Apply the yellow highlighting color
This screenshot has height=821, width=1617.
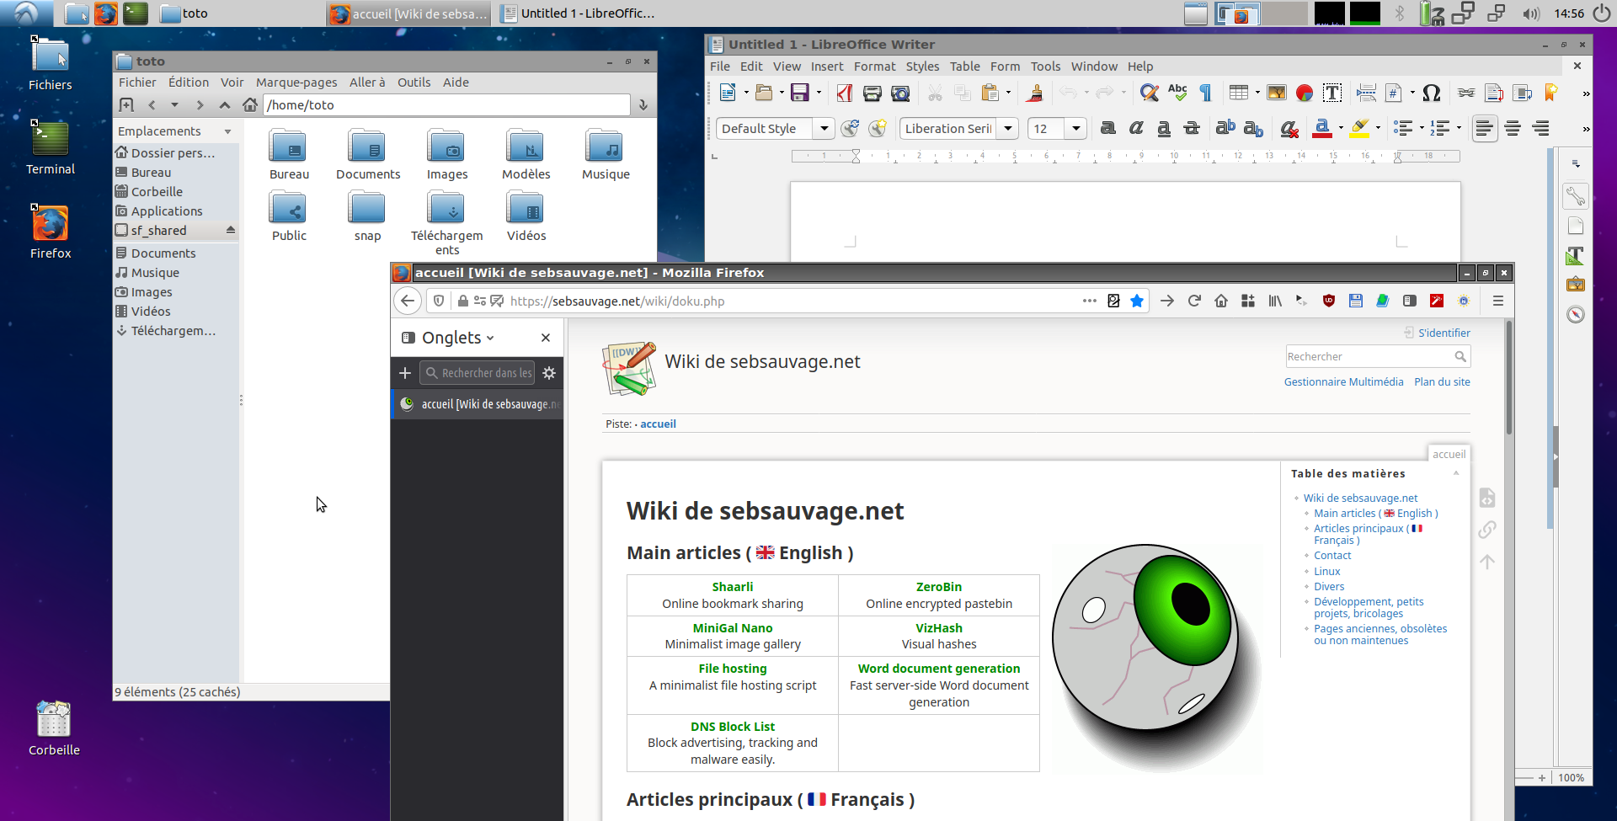1358,128
